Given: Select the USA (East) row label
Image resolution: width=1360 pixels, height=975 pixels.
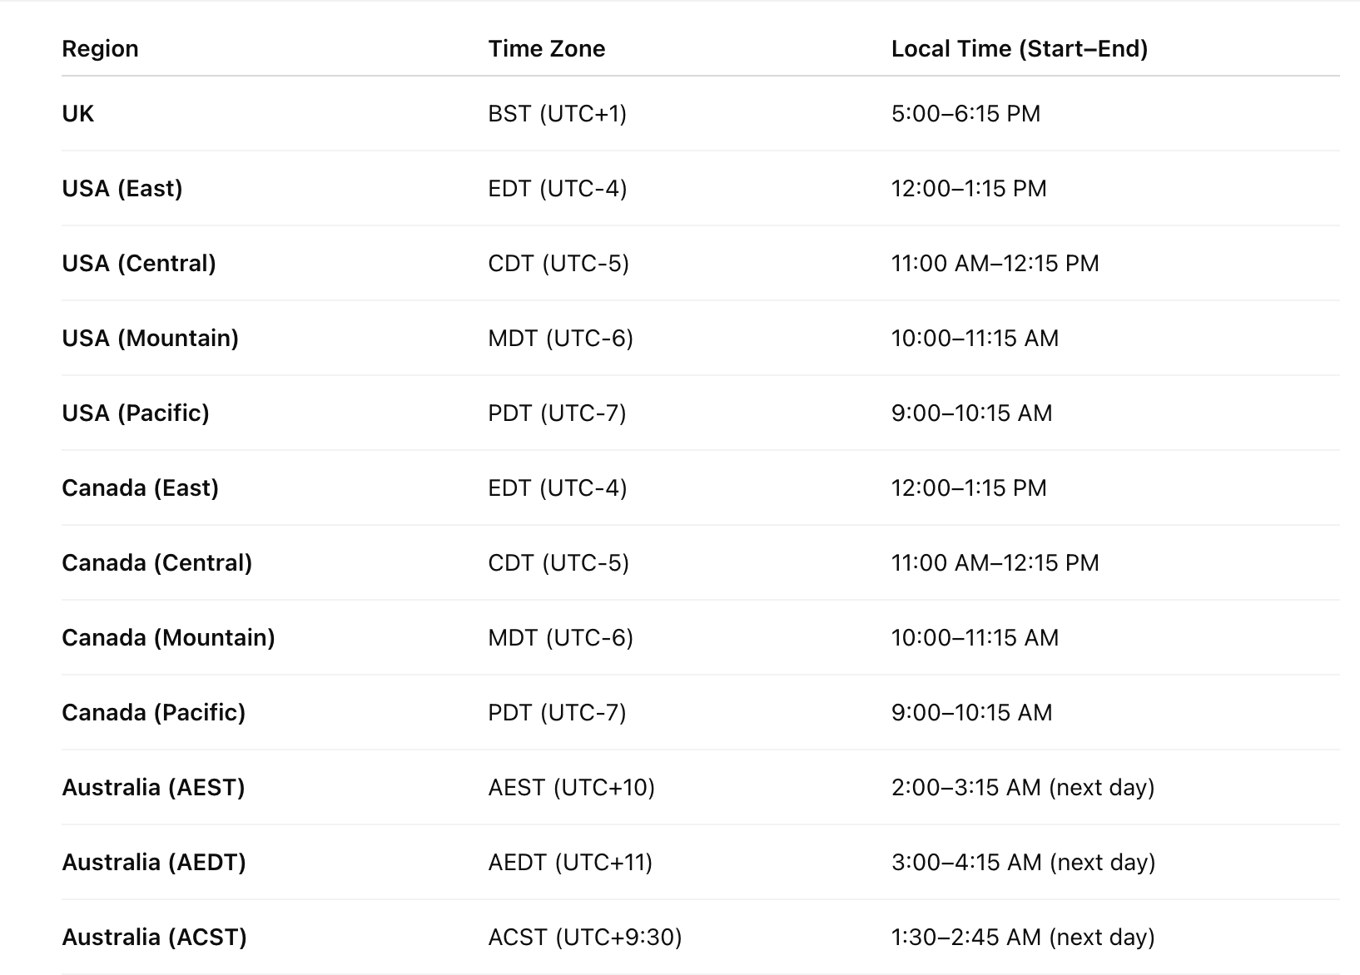Looking at the screenshot, I should (122, 188).
